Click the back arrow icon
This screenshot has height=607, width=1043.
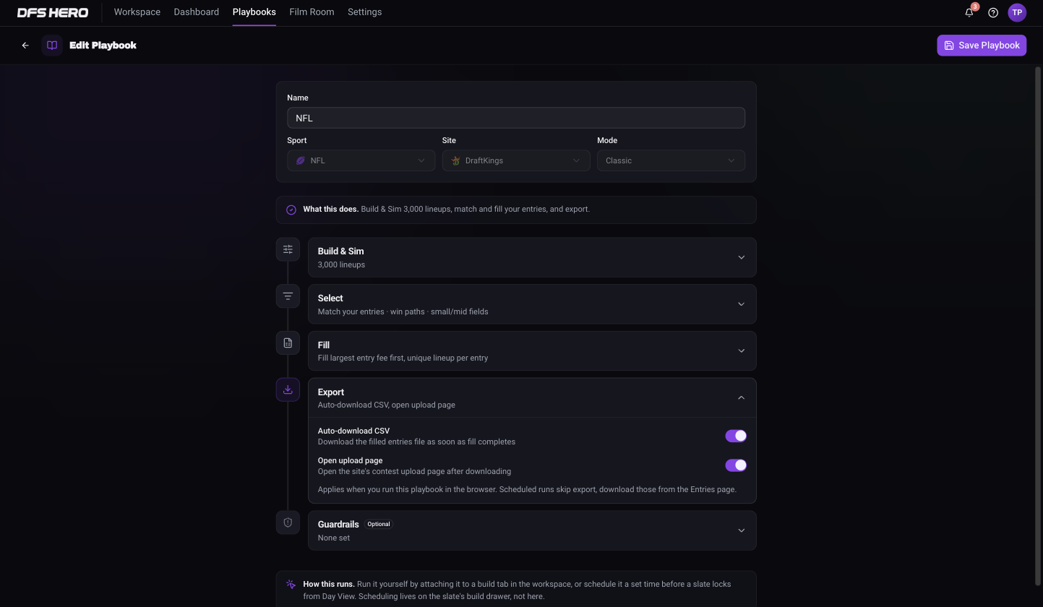point(25,46)
